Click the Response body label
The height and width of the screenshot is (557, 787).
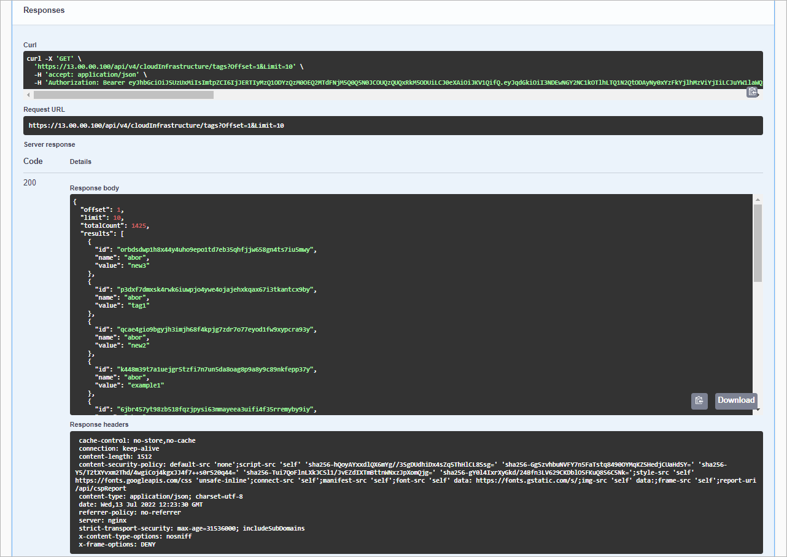[x=95, y=188]
